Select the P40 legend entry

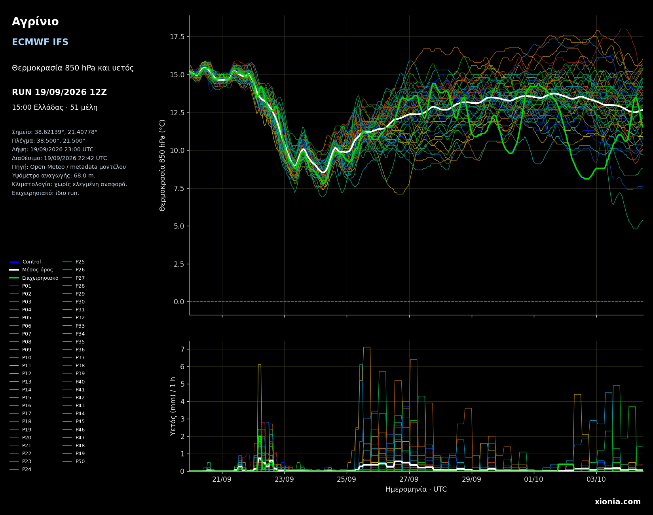(74, 382)
